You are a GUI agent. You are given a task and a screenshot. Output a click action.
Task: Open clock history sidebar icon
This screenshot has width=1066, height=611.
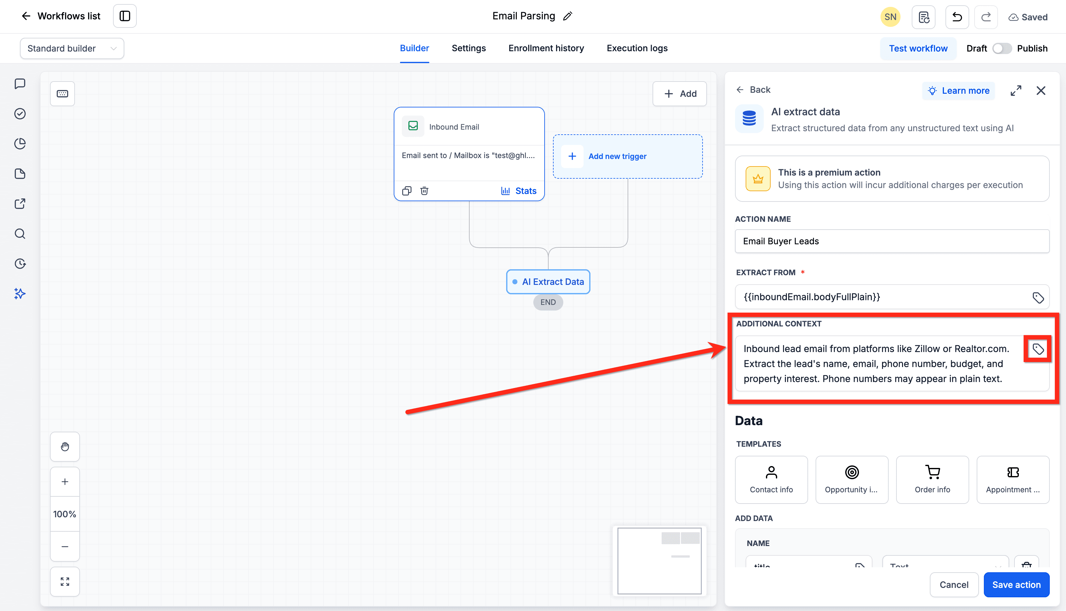tap(20, 264)
